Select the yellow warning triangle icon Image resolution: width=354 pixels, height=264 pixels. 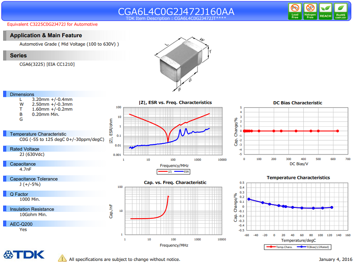click(x=62, y=259)
